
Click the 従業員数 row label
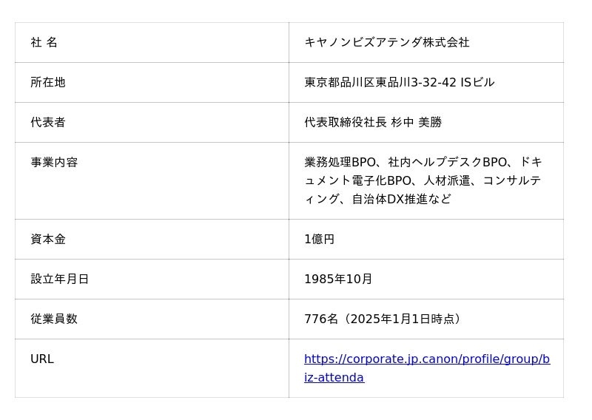click(53, 319)
